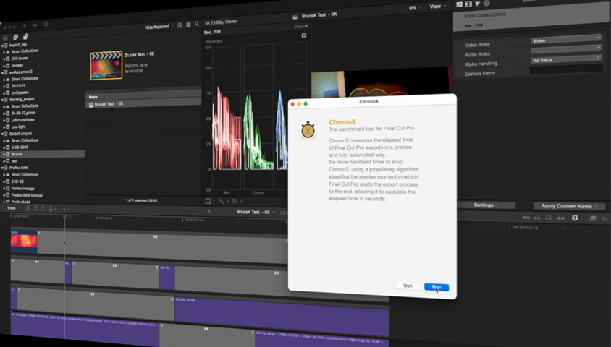The width and height of the screenshot is (611, 347).
Task: Open the video scopes View menu
Action: pyautogui.click(x=300, y=27)
